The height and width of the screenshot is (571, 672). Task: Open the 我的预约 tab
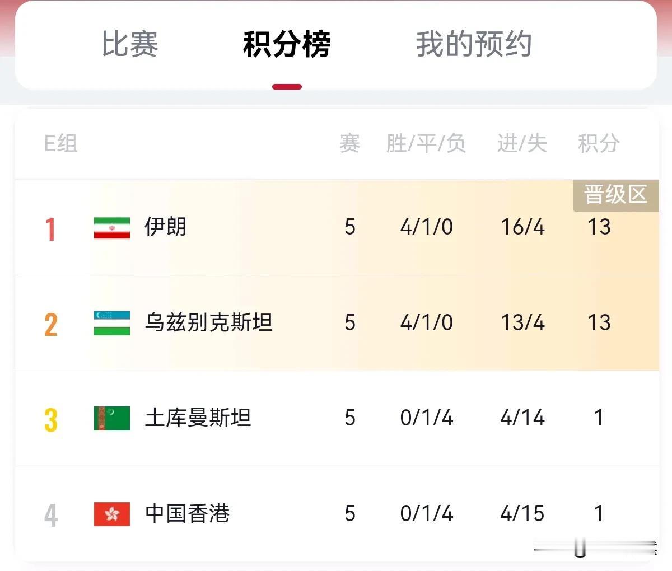(x=473, y=44)
